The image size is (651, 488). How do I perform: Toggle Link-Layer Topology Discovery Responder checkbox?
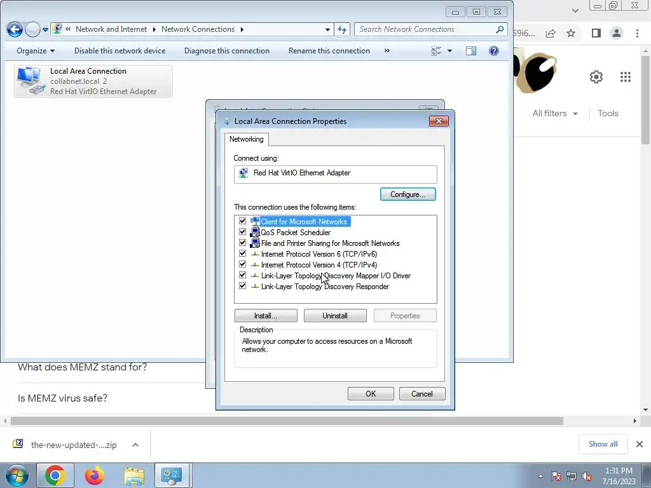(x=242, y=286)
